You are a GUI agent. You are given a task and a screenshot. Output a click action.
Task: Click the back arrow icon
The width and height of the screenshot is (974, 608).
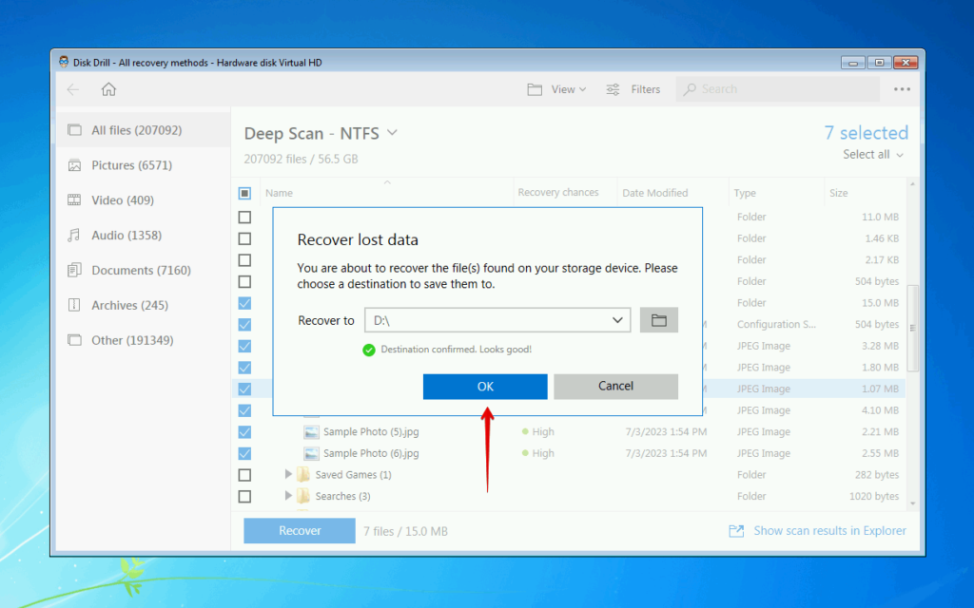coord(73,89)
